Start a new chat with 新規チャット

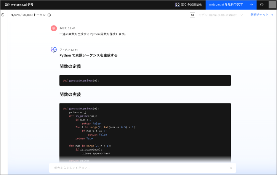coord(259,15)
